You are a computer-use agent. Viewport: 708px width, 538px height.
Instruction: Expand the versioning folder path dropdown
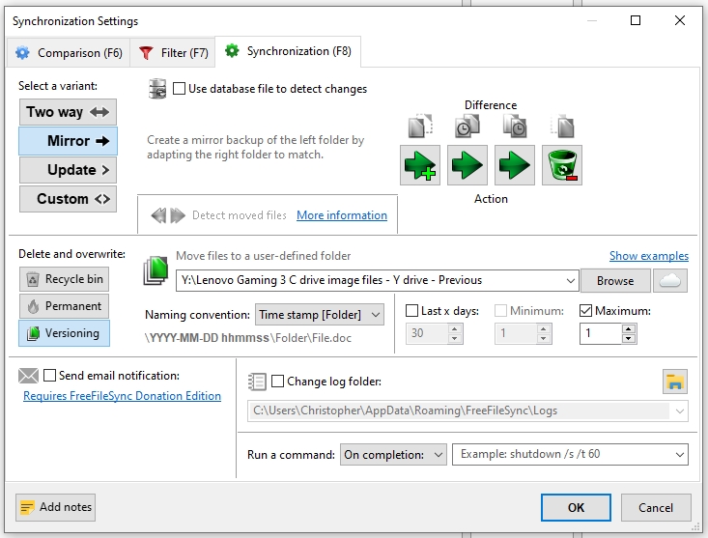[570, 281]
